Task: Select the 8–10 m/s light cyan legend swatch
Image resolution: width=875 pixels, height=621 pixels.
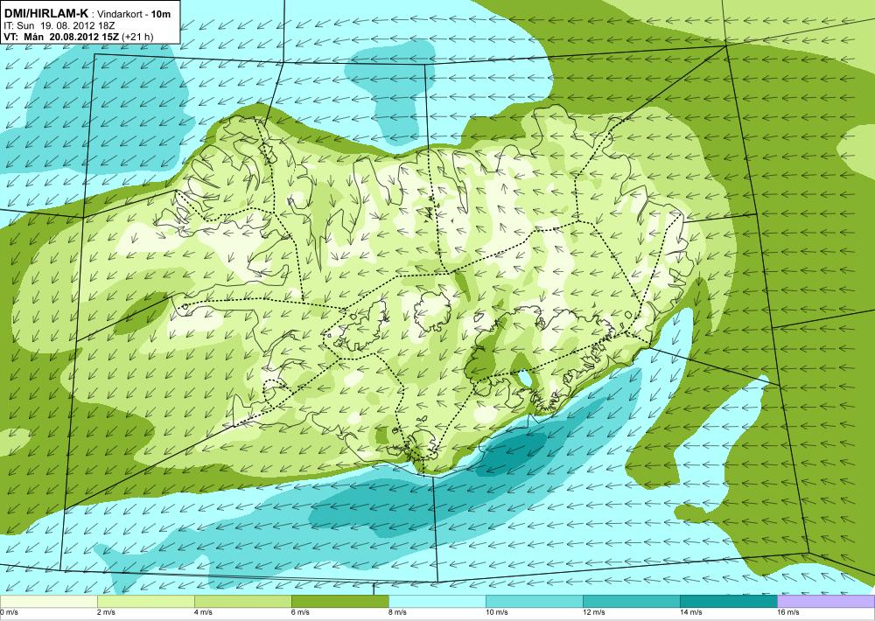Action: pyautogui.click(x=437, y=602)
